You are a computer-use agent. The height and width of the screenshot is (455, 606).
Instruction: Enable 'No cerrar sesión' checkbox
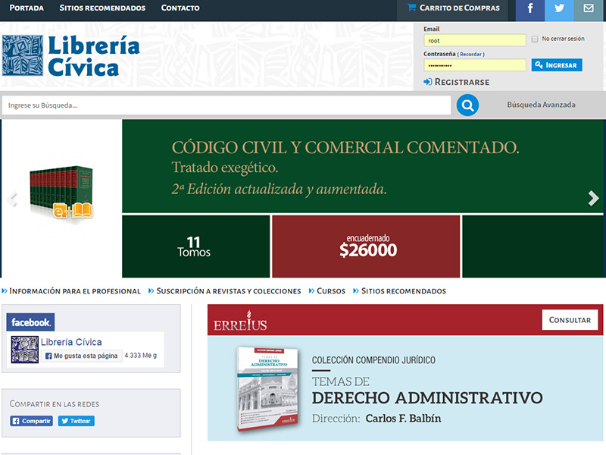(535, 39)
